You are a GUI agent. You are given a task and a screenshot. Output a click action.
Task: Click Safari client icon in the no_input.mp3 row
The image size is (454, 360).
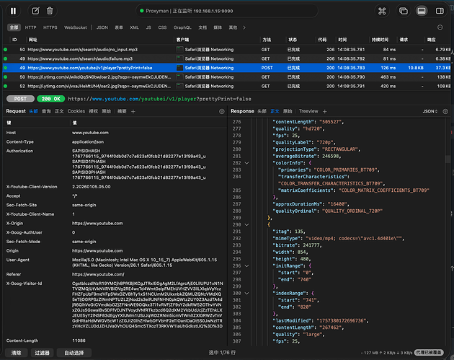180,50
